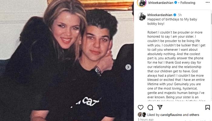
Task: Click the liker avatars beside Liked by
Action: tap(142, 115)
